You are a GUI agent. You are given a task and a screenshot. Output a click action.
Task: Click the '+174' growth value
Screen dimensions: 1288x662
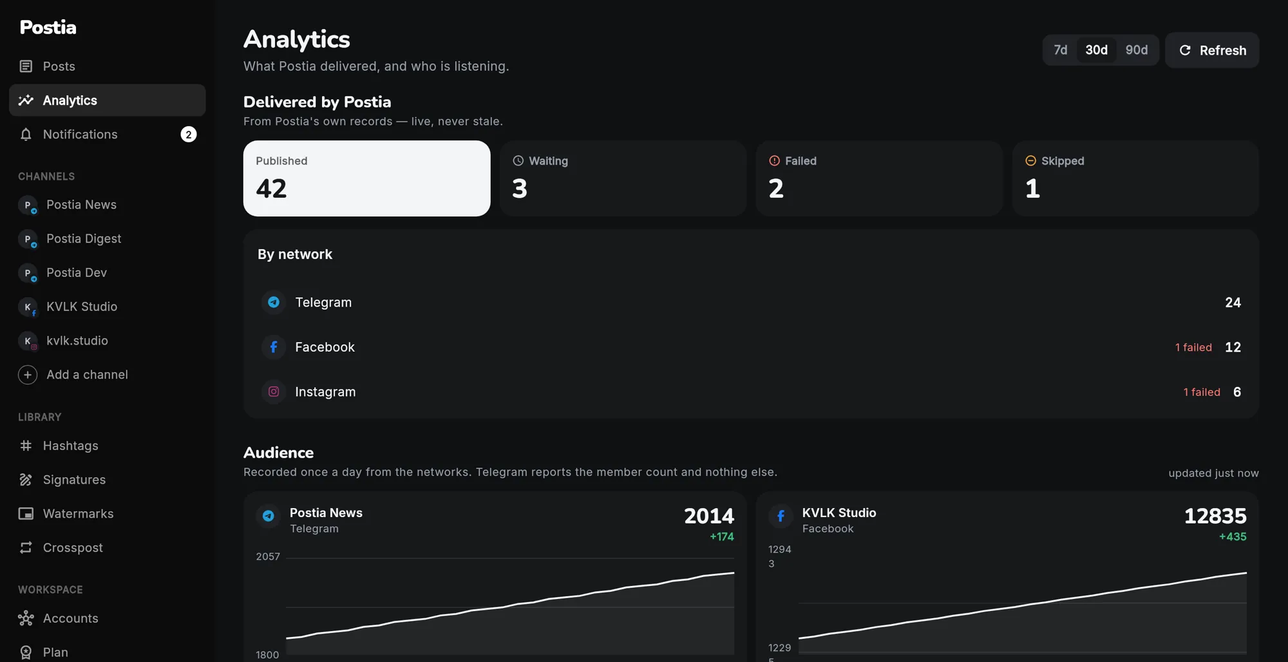tap(721, 536)
